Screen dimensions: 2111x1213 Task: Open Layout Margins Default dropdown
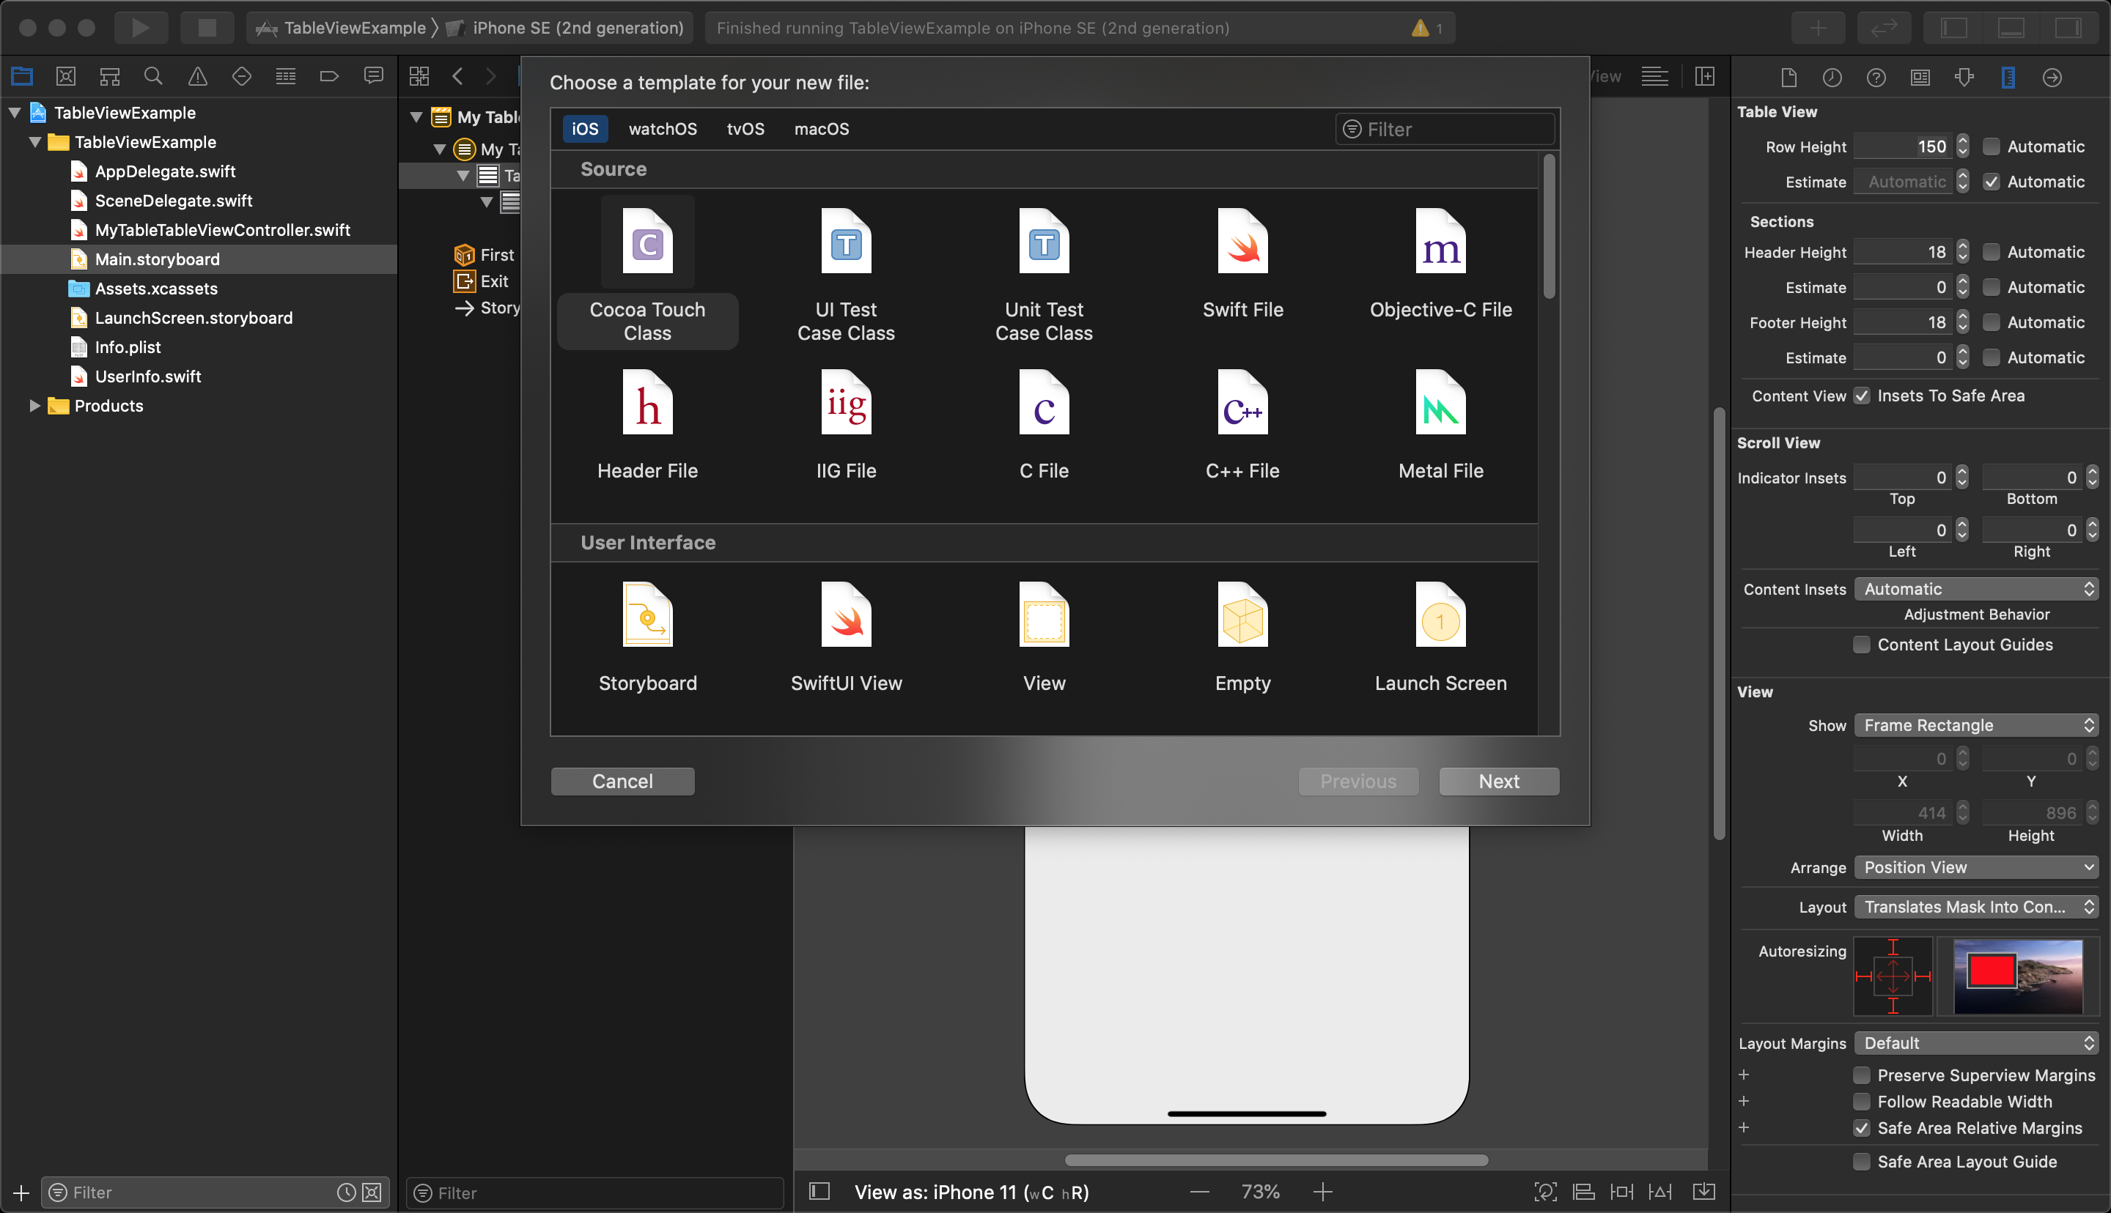pos(1976,1043)
